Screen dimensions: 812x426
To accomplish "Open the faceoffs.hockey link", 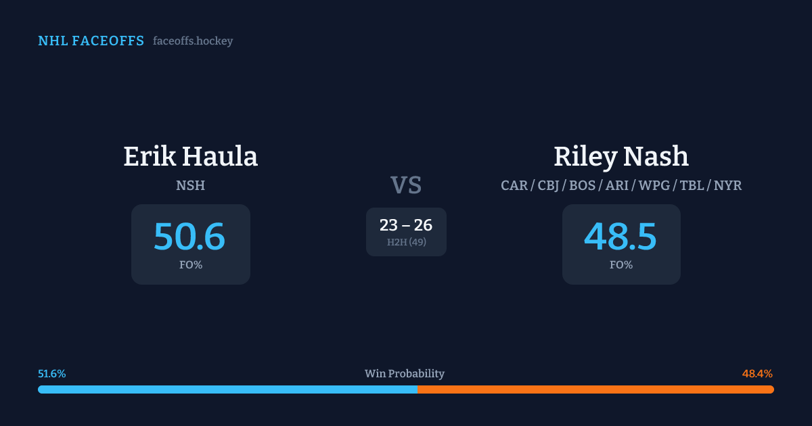I will tap(193, 41).
